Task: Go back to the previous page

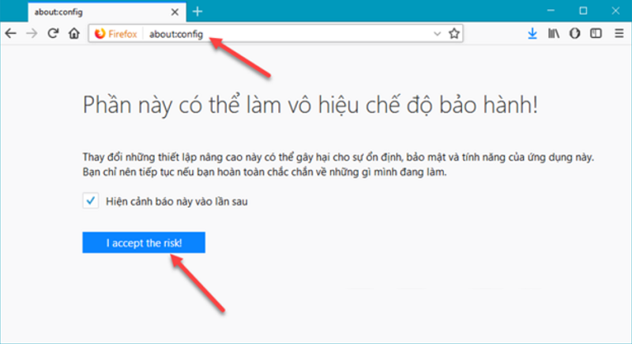Action: [x=11, y=33]
